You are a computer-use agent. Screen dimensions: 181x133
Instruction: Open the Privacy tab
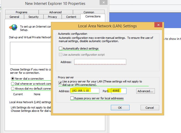(x=52, y=17)
